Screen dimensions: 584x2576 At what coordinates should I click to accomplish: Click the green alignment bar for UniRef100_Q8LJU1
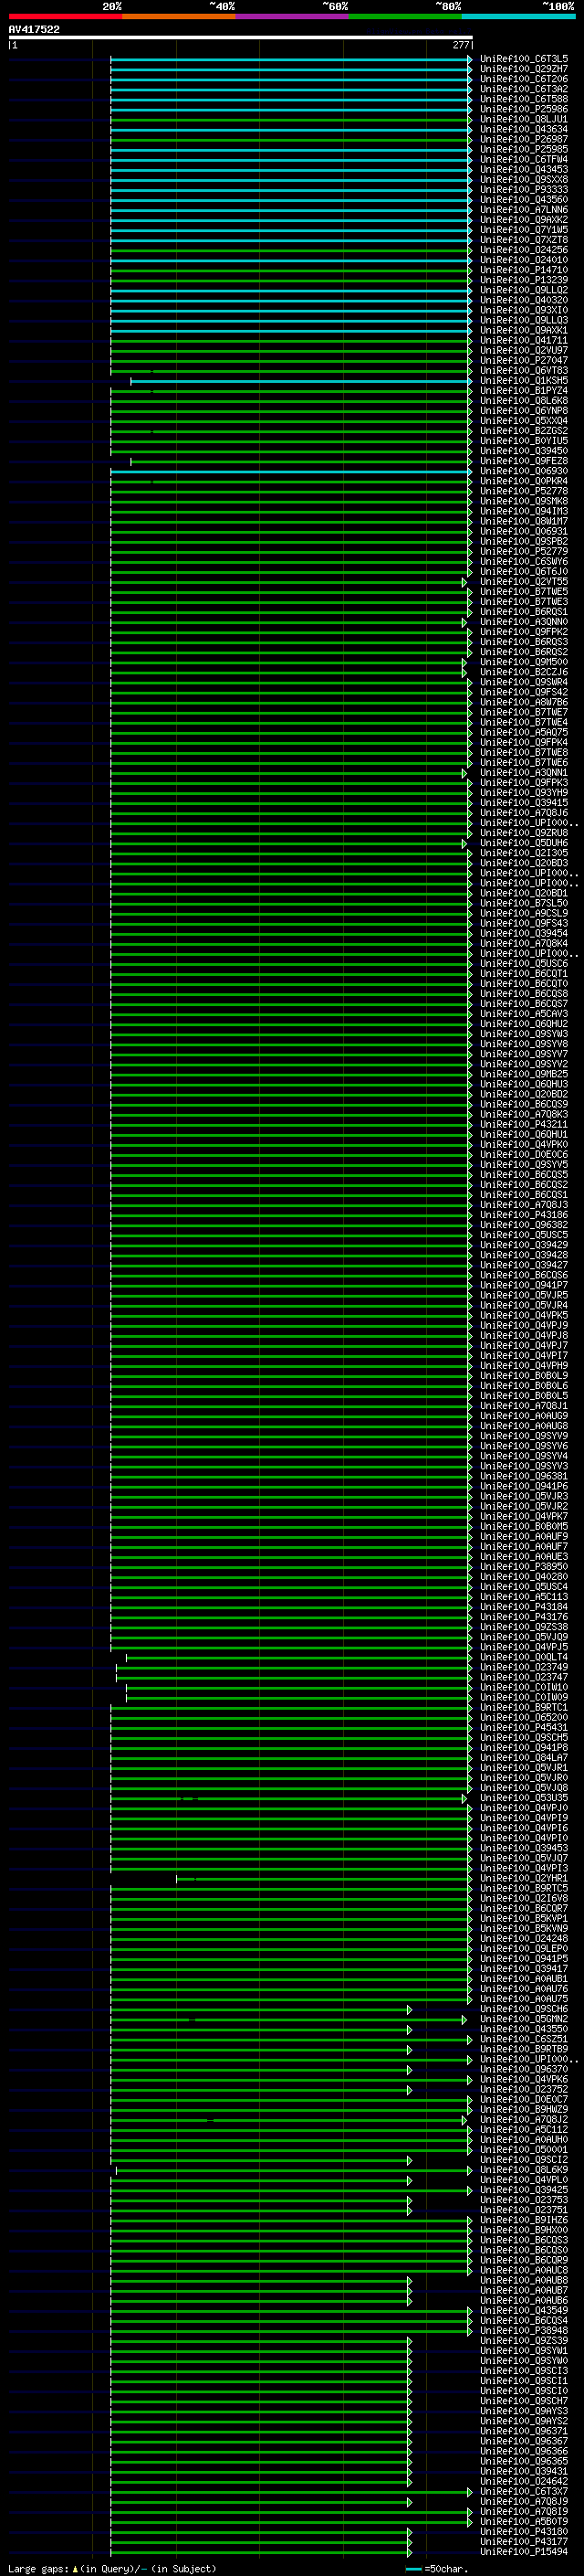pos(289,119)
